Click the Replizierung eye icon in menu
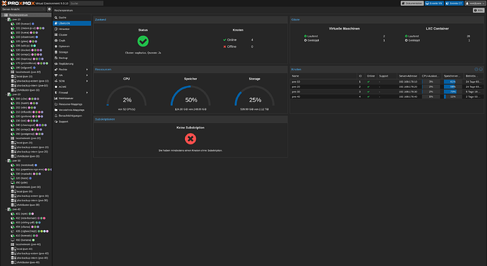The image size is (487, 266). click(x=56, y=64)
